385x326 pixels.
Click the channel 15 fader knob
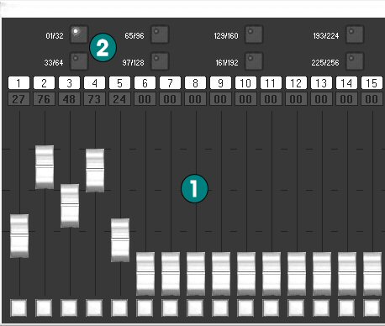pyautogui.click(x=372, y=274)
